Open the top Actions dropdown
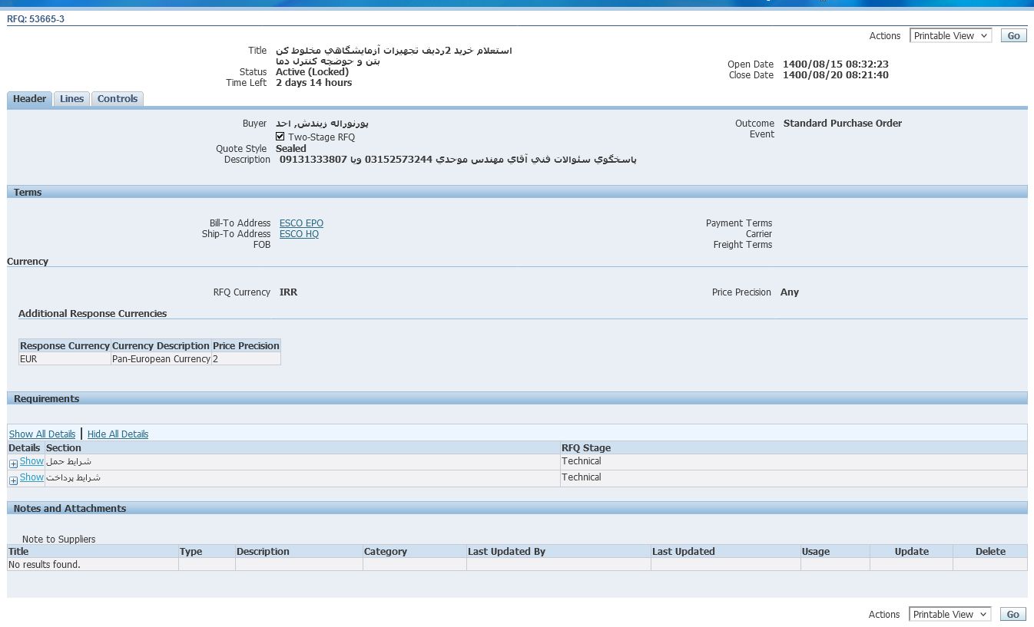 pyautogui.click(x=950, y=36)
